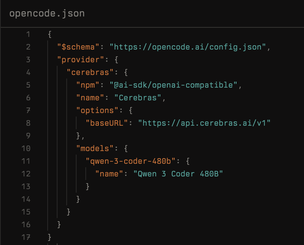Click the "Cerebras" name value
Image resolution: width=304 pixels, height=245 pixels.
(137, 98)
